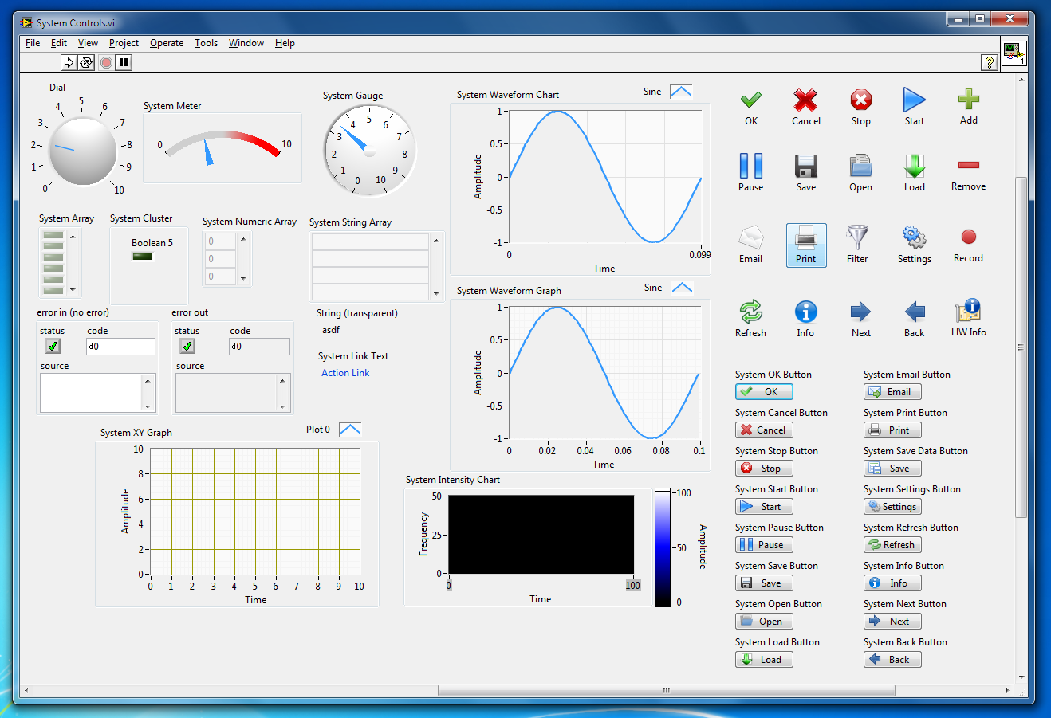Click the Run Continuously toolbar icon
The width and height of the screenshot is (1051, 718).
85,62
